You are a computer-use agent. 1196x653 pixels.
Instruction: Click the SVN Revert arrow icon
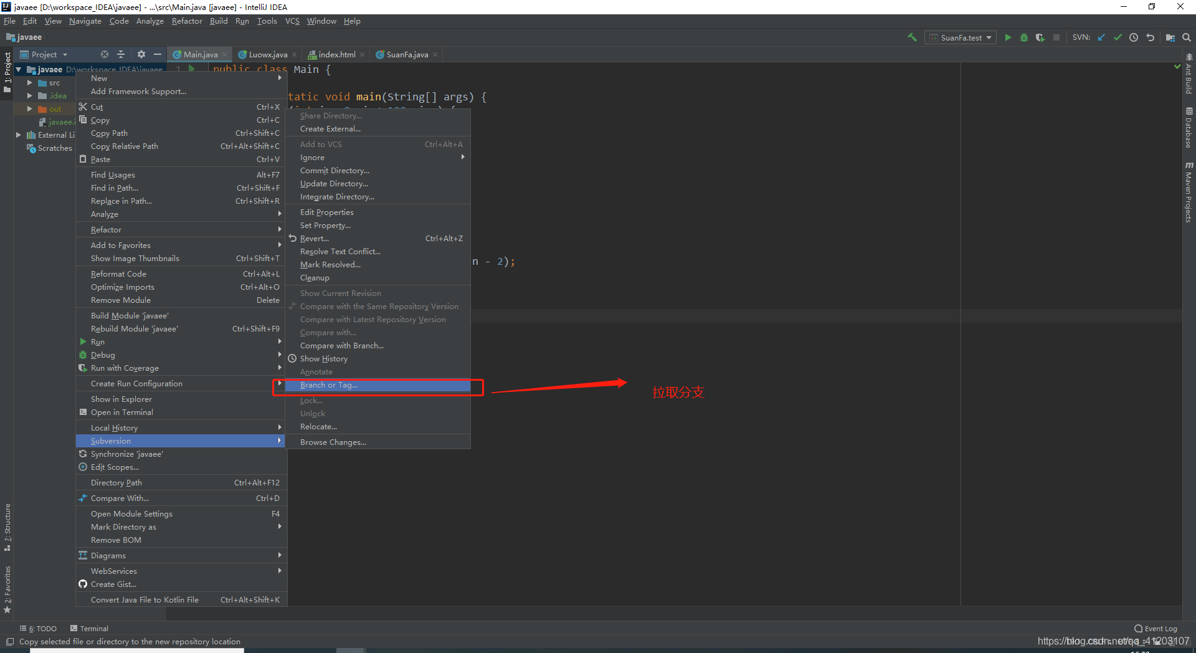[x=1151, y=37]
